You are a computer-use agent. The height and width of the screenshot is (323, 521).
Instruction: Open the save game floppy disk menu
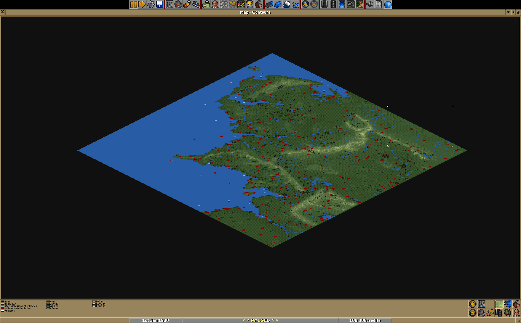159,5
